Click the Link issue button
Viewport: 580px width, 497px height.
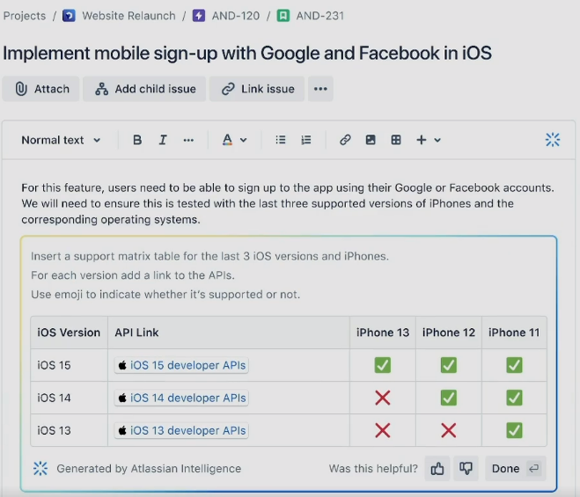[x=257, y=89]
